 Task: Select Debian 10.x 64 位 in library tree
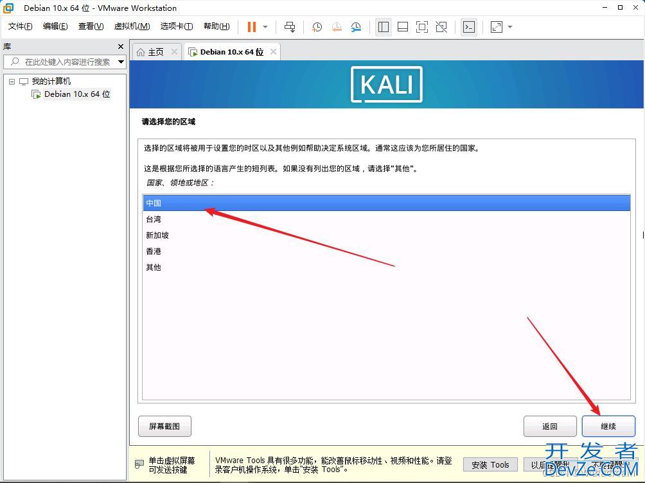(77, 94)
